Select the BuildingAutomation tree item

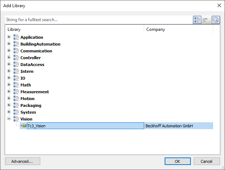click(40, 44)
